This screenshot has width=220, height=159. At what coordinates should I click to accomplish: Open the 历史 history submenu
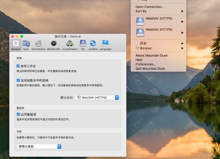(159, 43)
